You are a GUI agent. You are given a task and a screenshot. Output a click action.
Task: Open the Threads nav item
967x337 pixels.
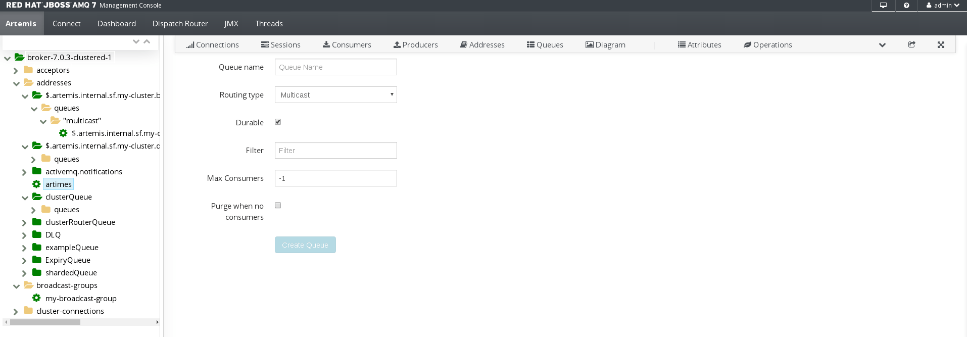click(x=269, y=23)
